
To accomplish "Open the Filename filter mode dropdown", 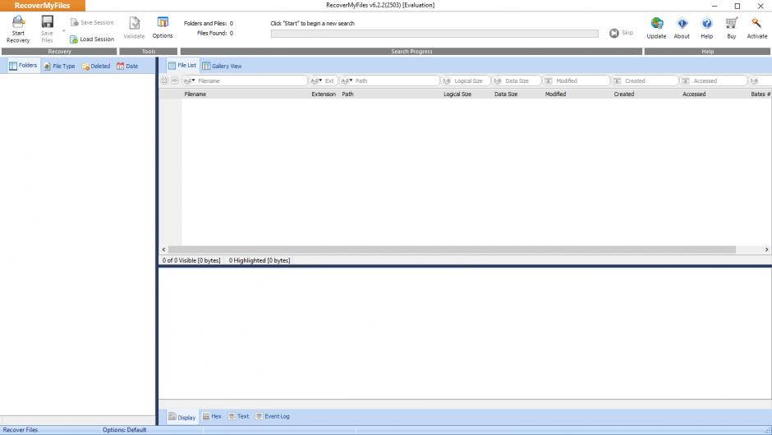I will (x=190, y=80).
